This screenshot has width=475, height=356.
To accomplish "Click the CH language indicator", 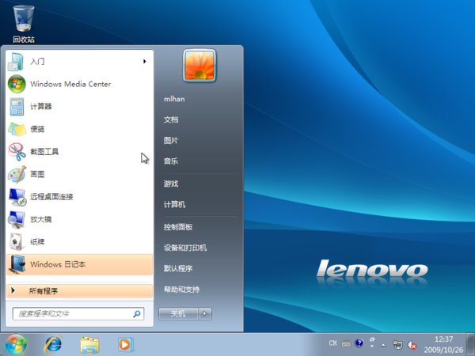I will coord(332,343).
